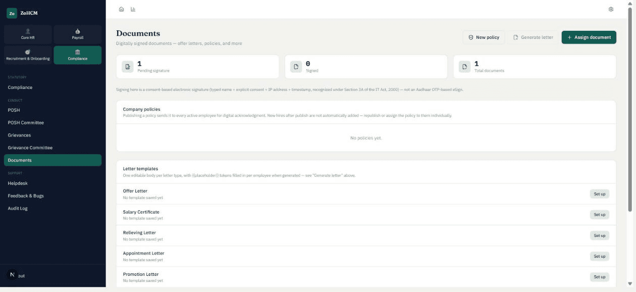Open Feedback & Bugs page
Image resolution: width=636 pixels, height=292 pixels.
click(x=52, y=196)
